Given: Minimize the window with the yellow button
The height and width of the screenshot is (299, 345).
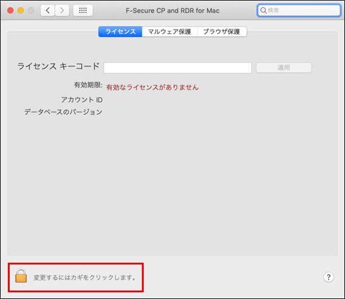Looking at the screenshot, I should coord(21,10).
